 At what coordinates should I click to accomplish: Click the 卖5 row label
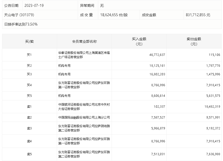pyautogui.click(x=29, y=154)
